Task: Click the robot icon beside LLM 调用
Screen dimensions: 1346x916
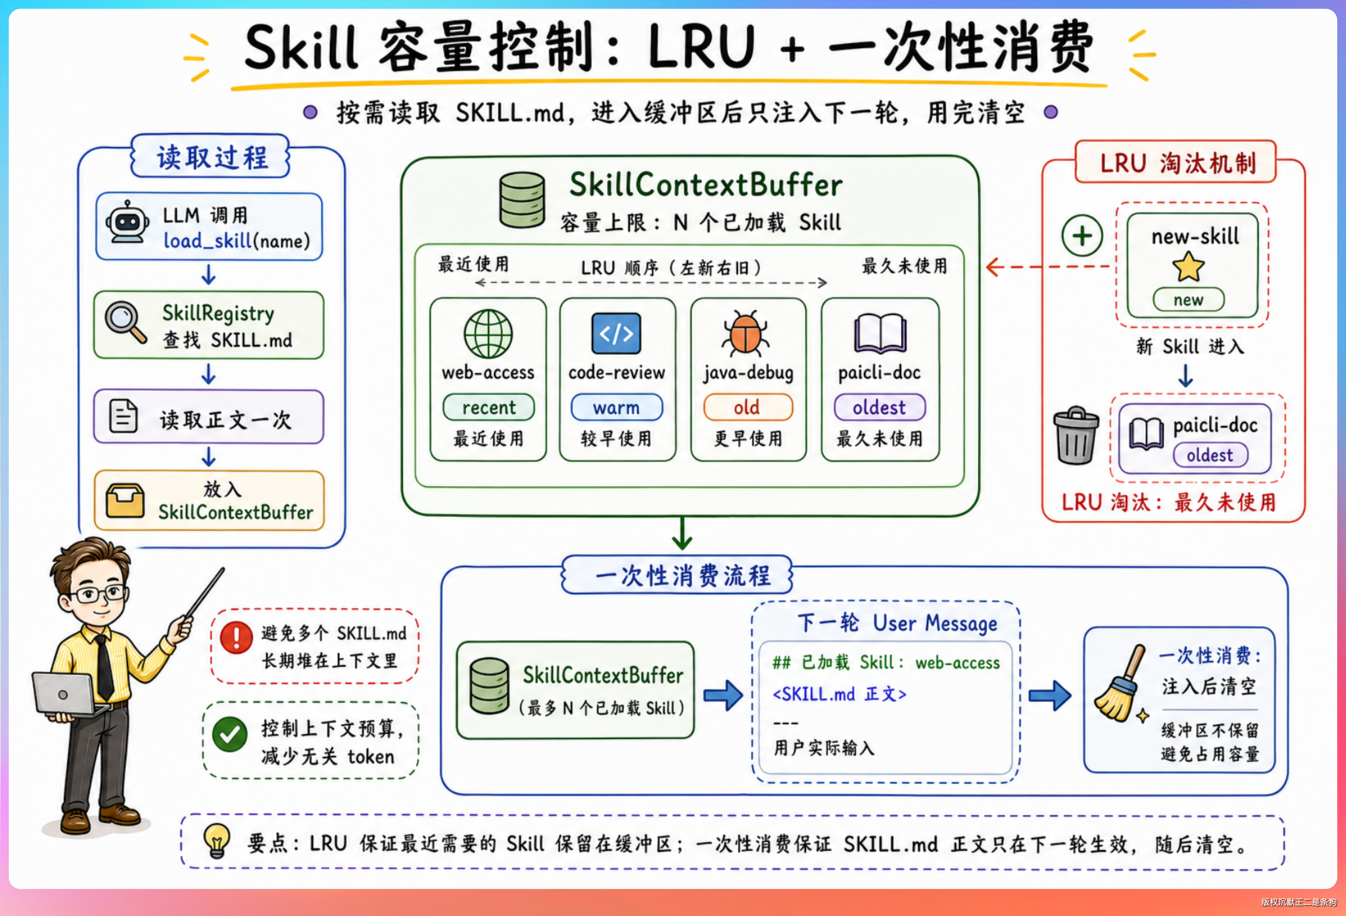Action: click(x=127, y=222)
